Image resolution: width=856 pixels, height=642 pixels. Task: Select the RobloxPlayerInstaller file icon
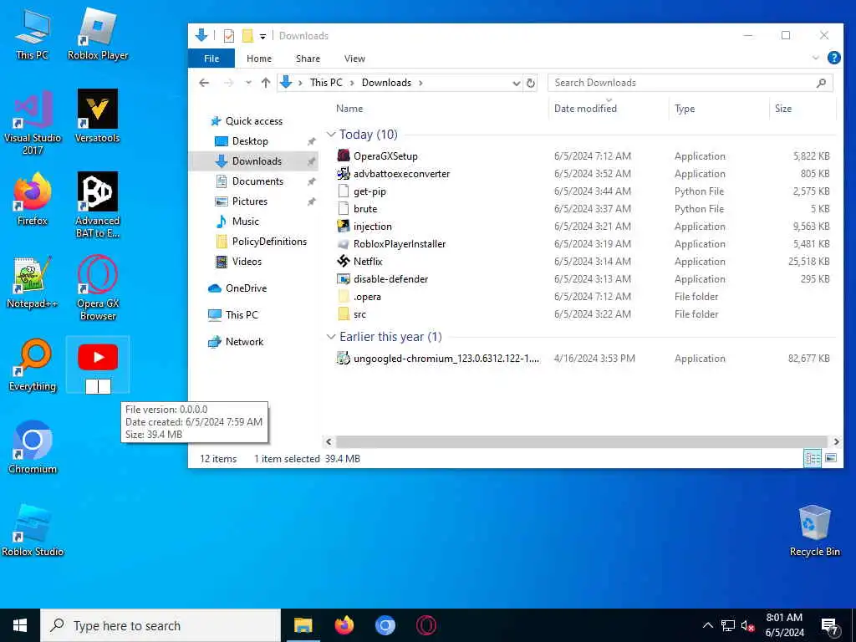point(344,243)
